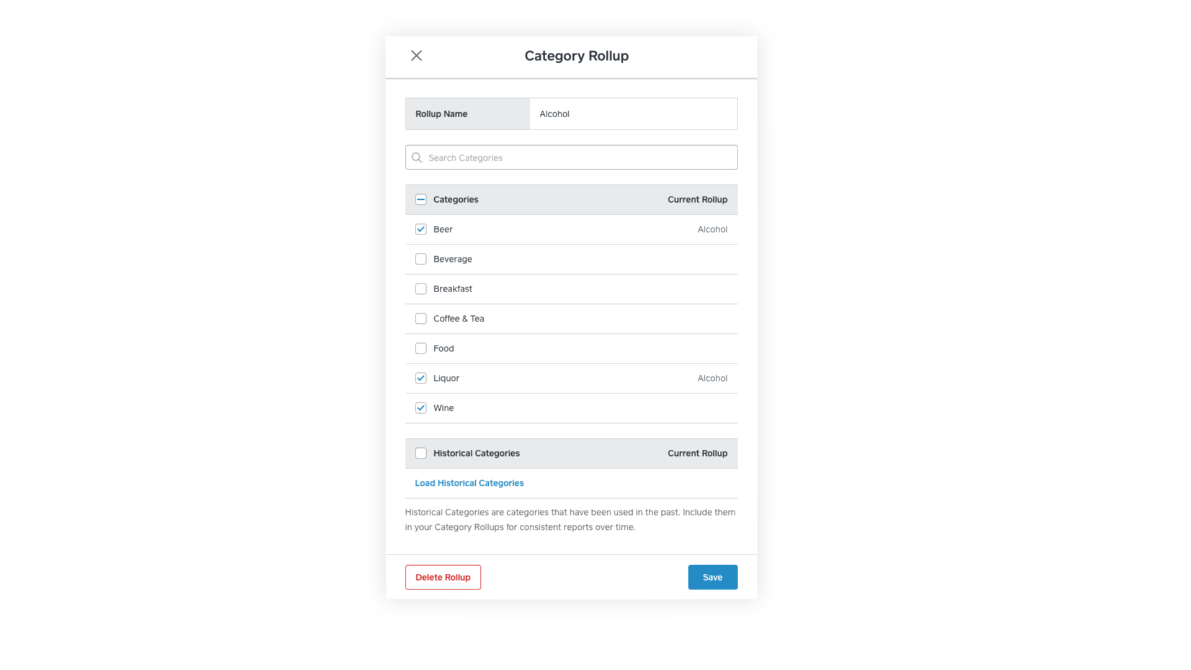This screenshot has height=670, width=1191.
Task: Check the Beverage category checkbox
Action: pos(421,259)
